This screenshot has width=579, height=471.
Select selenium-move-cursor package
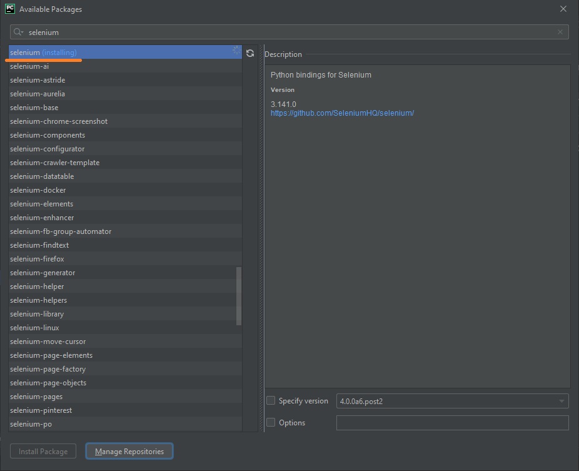(125, 342)
